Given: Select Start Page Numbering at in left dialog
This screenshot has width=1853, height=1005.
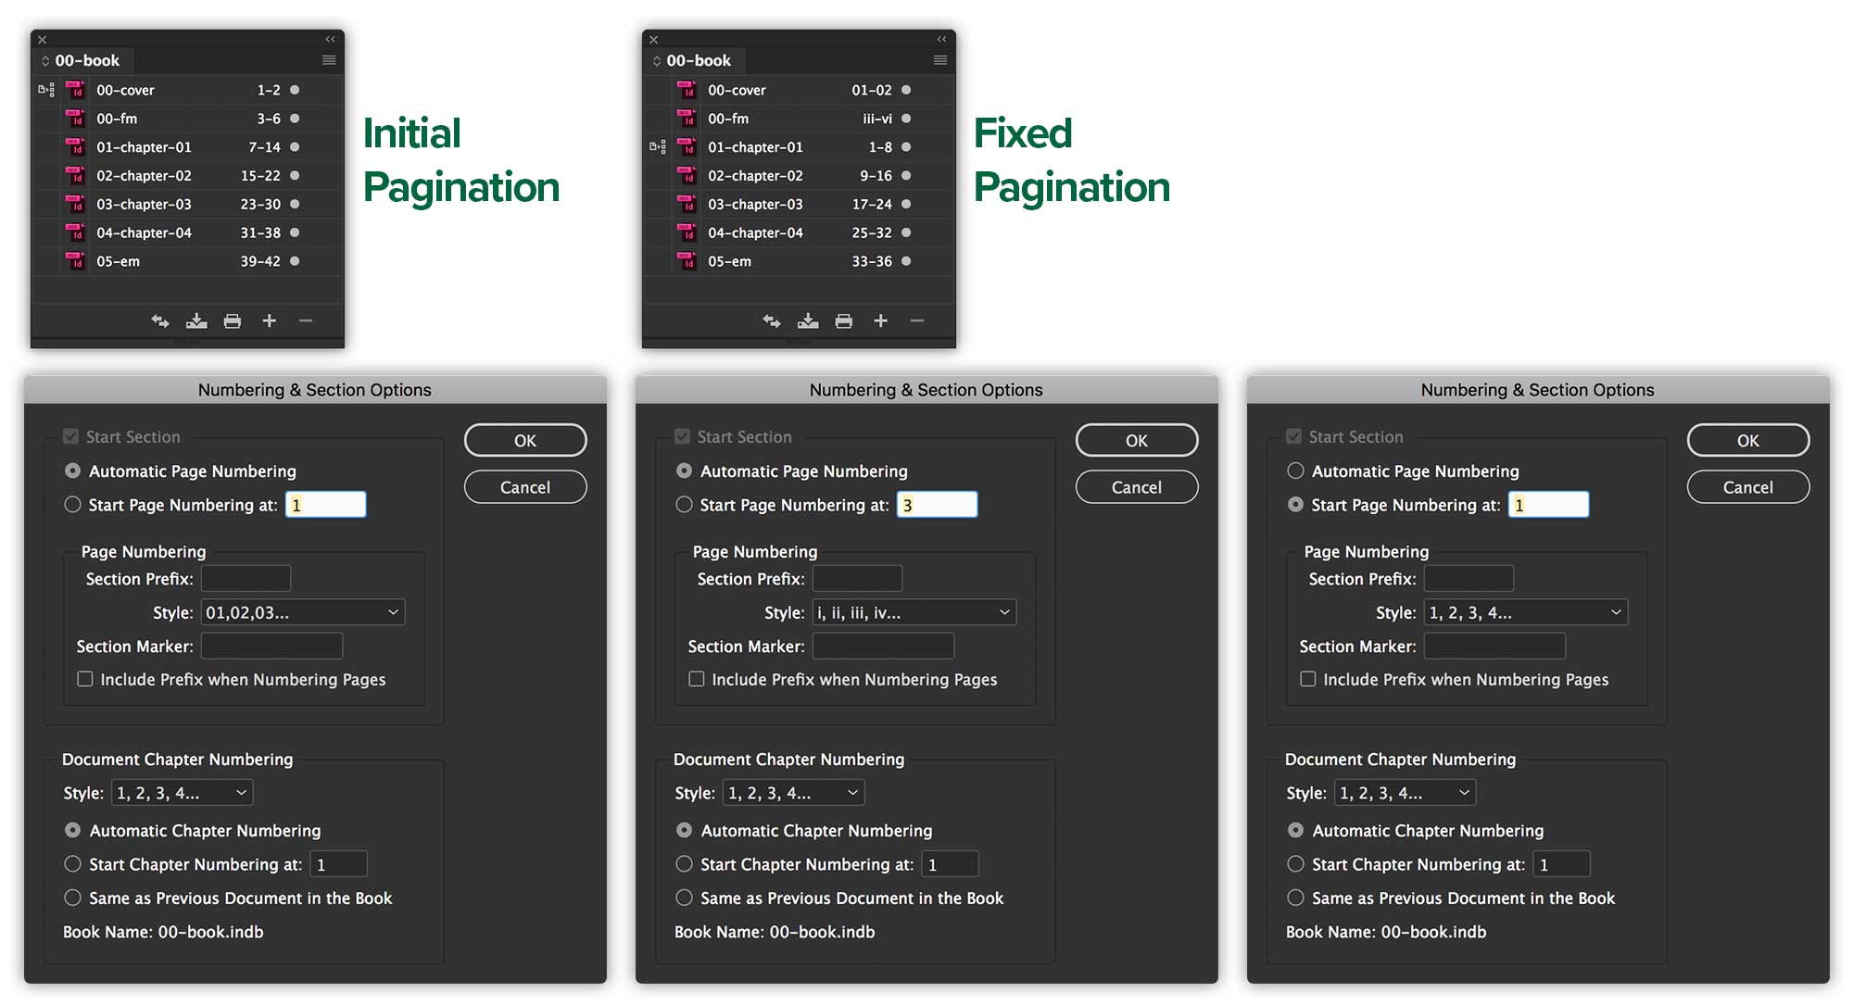Looking at the screenshot, I should click(72, 505).
